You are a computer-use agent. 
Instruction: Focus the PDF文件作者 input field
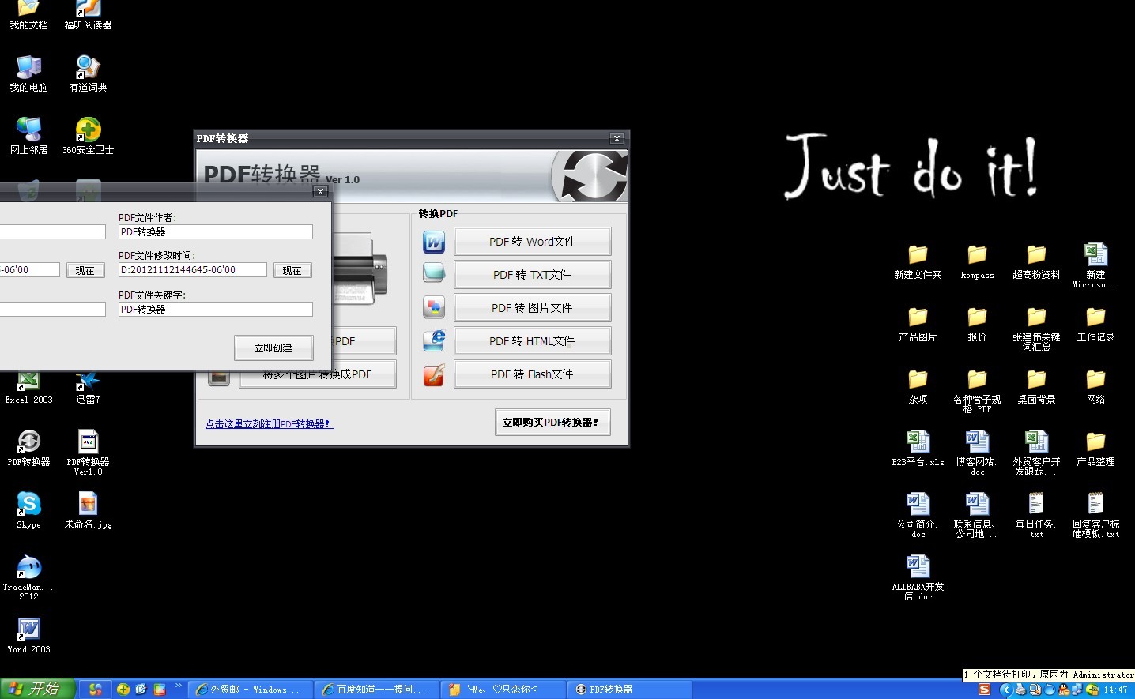(x=216, y=232)
